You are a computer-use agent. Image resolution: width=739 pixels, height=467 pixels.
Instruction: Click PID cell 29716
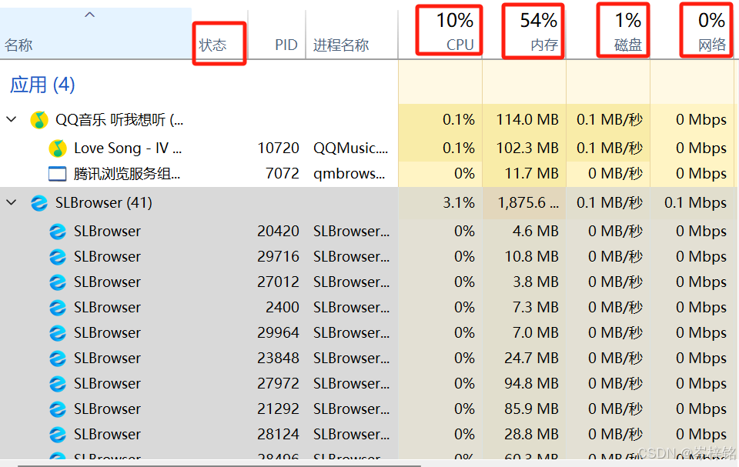tap(278, 257)
